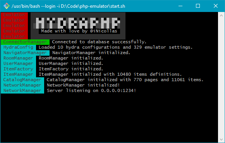Click 'Loaded 10 hydra configurations' line
This screenshot has height=143, width=225.
[x=115, y=48]
